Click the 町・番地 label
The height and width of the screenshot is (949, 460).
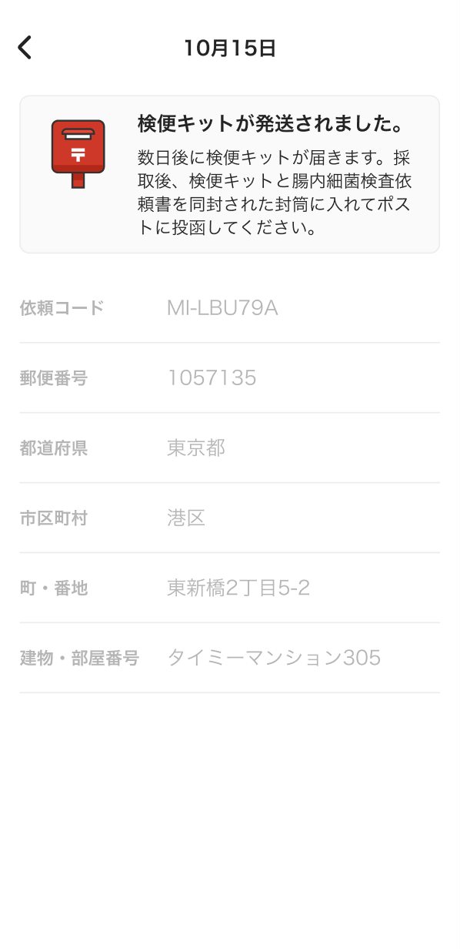tap(54, 589)
